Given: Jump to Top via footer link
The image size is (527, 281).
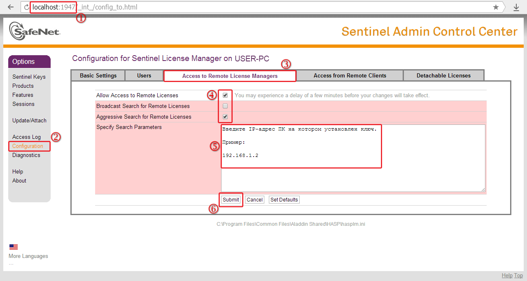Looking at the screenshot, I should [518, 275].
